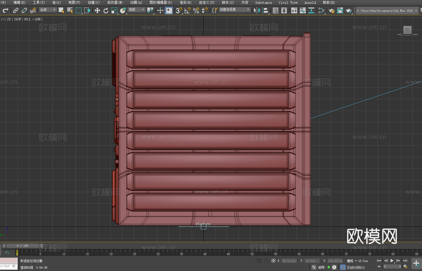Open the [粘土 + 边面] shading menu
422x271 pixels.
33,19
